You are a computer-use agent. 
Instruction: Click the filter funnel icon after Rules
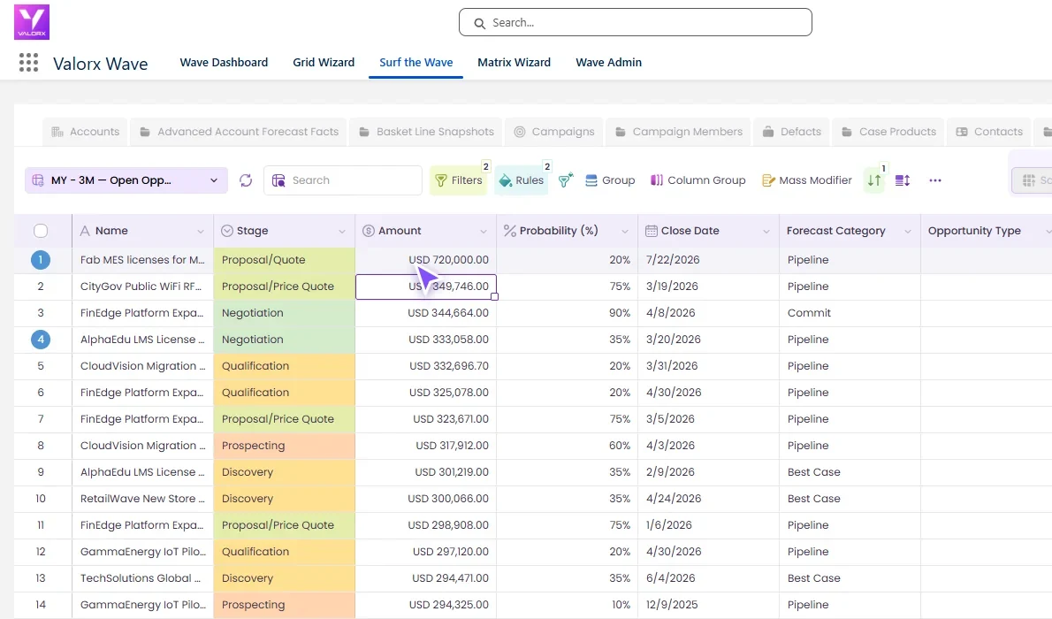click(x=566, y=180)
